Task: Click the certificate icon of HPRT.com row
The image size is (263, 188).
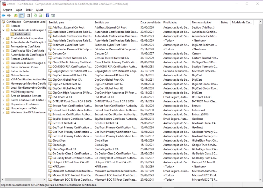Action: [x=50, y=166]
